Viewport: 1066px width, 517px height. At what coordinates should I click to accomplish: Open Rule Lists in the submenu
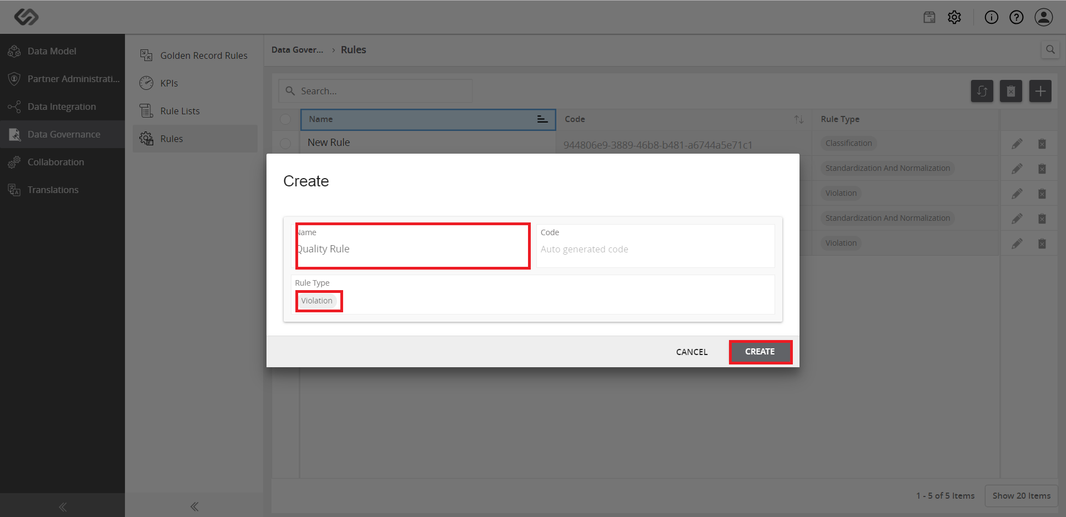tap(180, 111)
